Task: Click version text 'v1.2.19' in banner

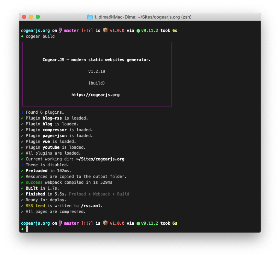Action: [x=97, y=71]
